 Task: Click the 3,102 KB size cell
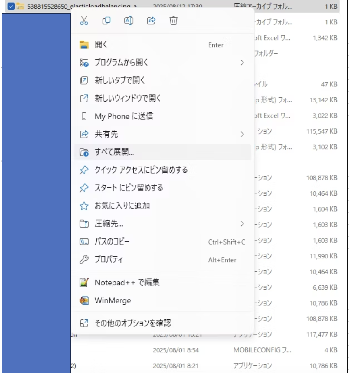pos(325,147)
